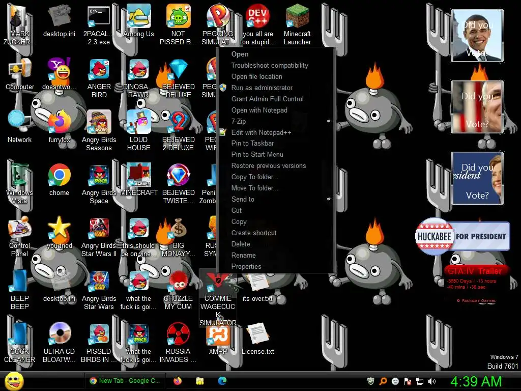Select the COCK CLEANER icon
The height and width of the screenshot is (391, 521).
[19, 343]
